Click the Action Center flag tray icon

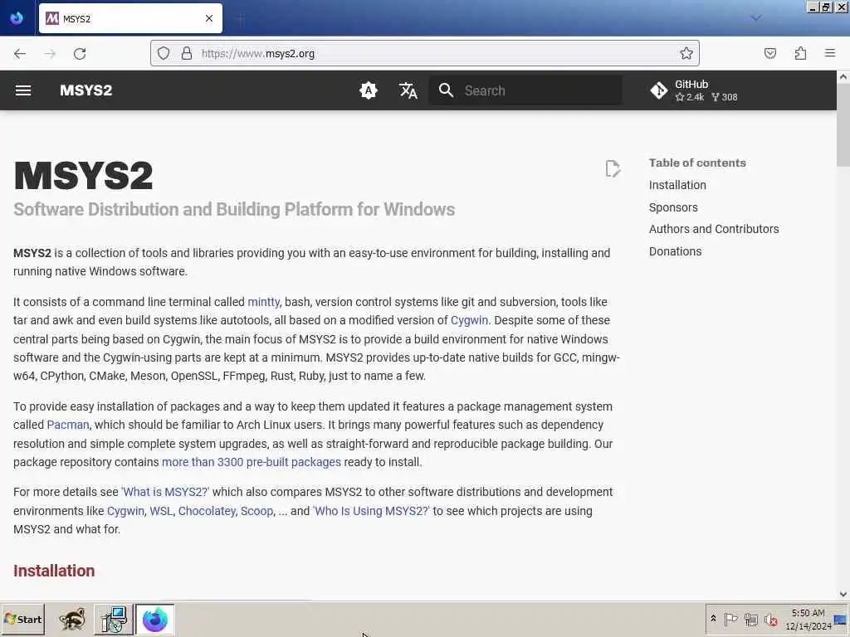coord(730,619)
